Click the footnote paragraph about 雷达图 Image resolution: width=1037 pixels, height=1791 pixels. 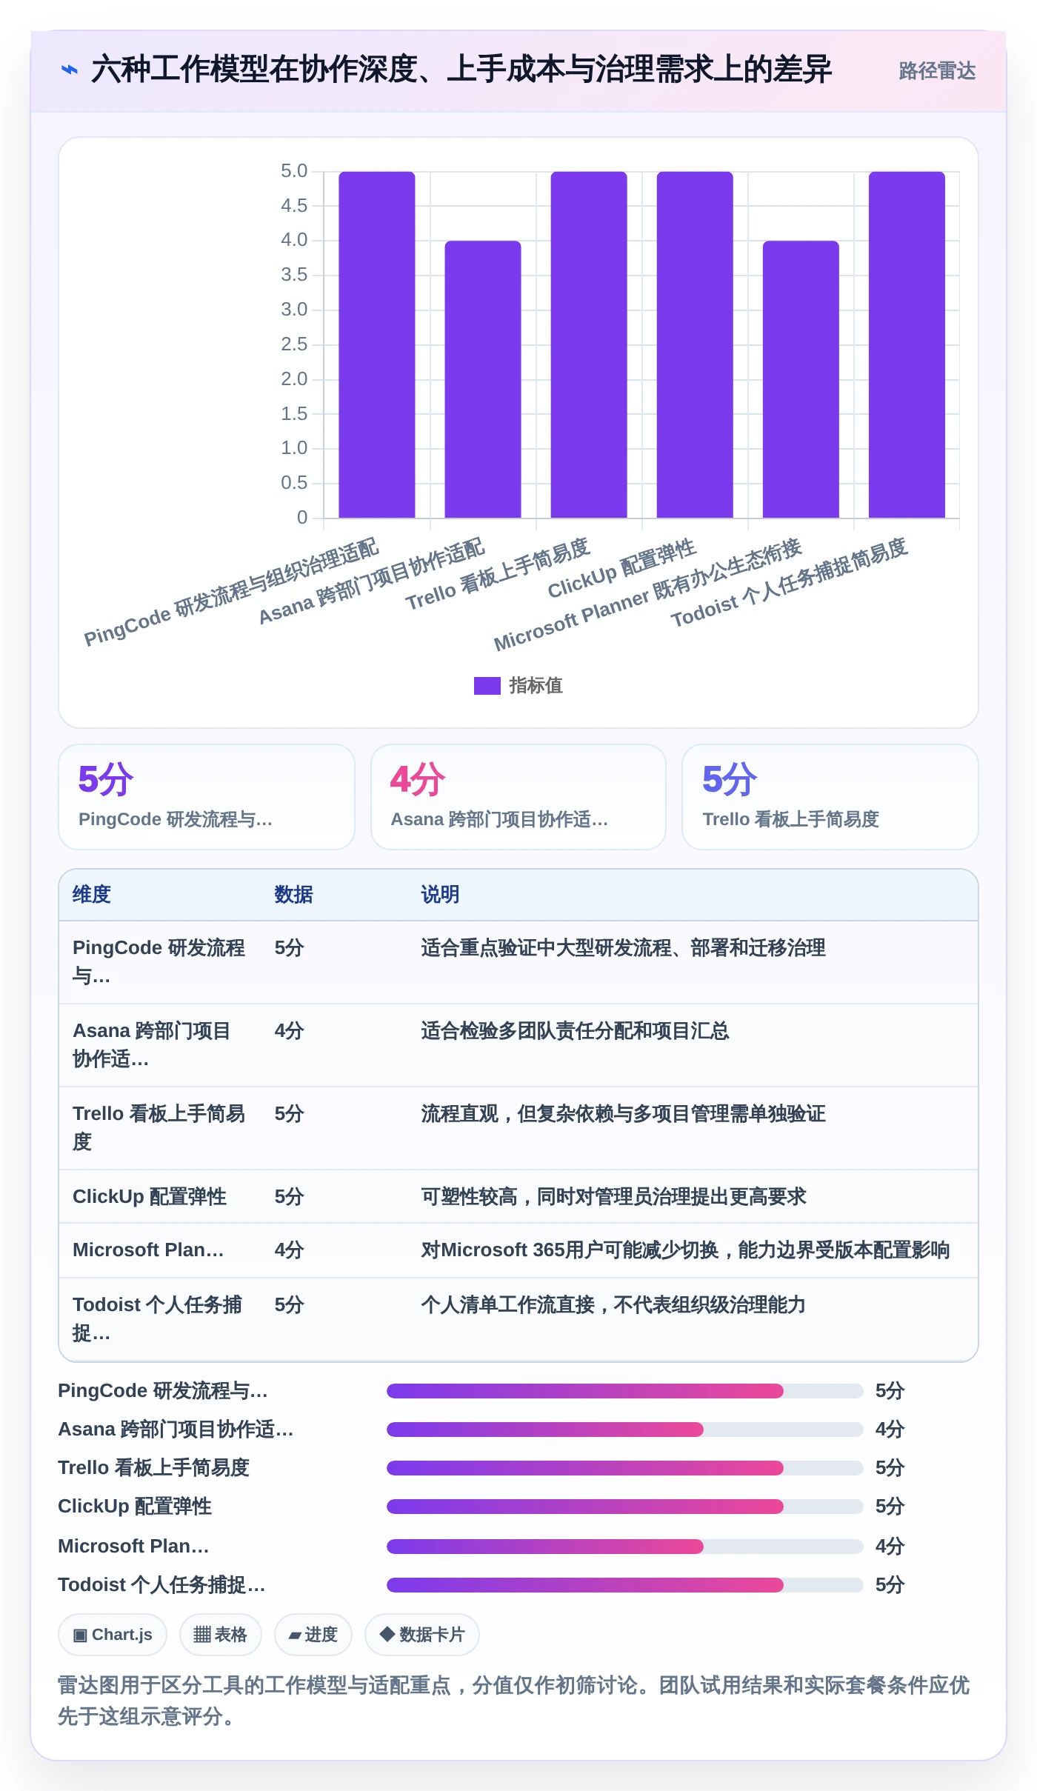(x=514, y=1701)
